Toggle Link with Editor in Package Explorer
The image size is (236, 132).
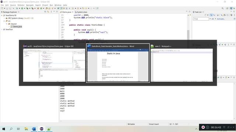click(48, 12)
